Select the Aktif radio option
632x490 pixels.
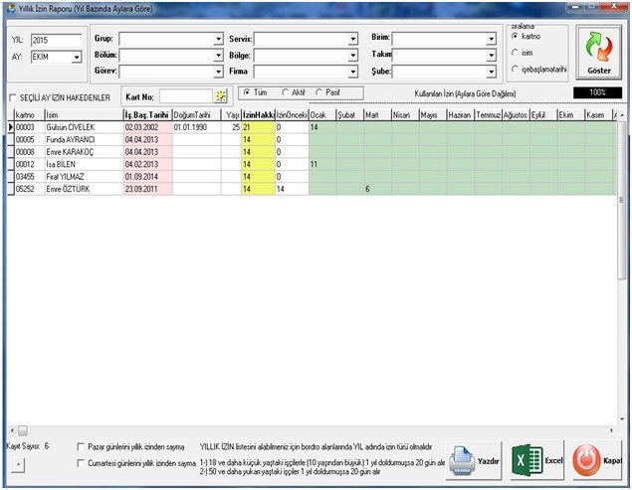[287, 92]
